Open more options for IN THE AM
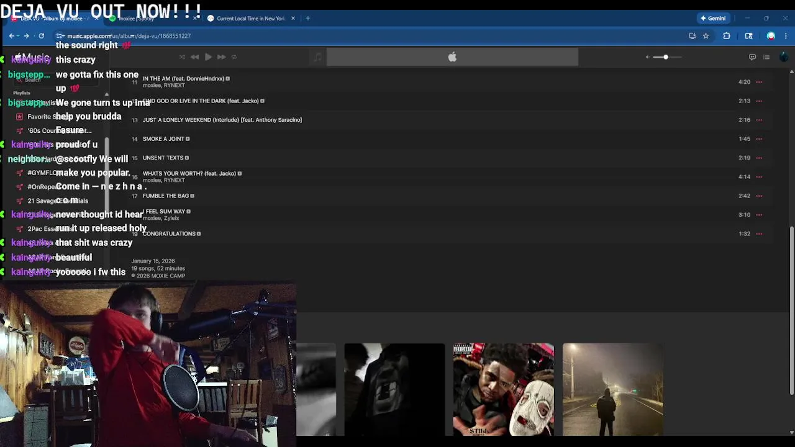The image size is (795, 447). 759,82
